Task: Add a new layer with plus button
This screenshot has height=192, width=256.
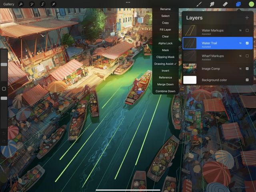Action: coord(247,18)
